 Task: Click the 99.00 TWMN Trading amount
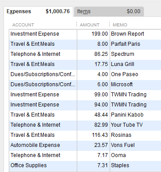point(93,95)
